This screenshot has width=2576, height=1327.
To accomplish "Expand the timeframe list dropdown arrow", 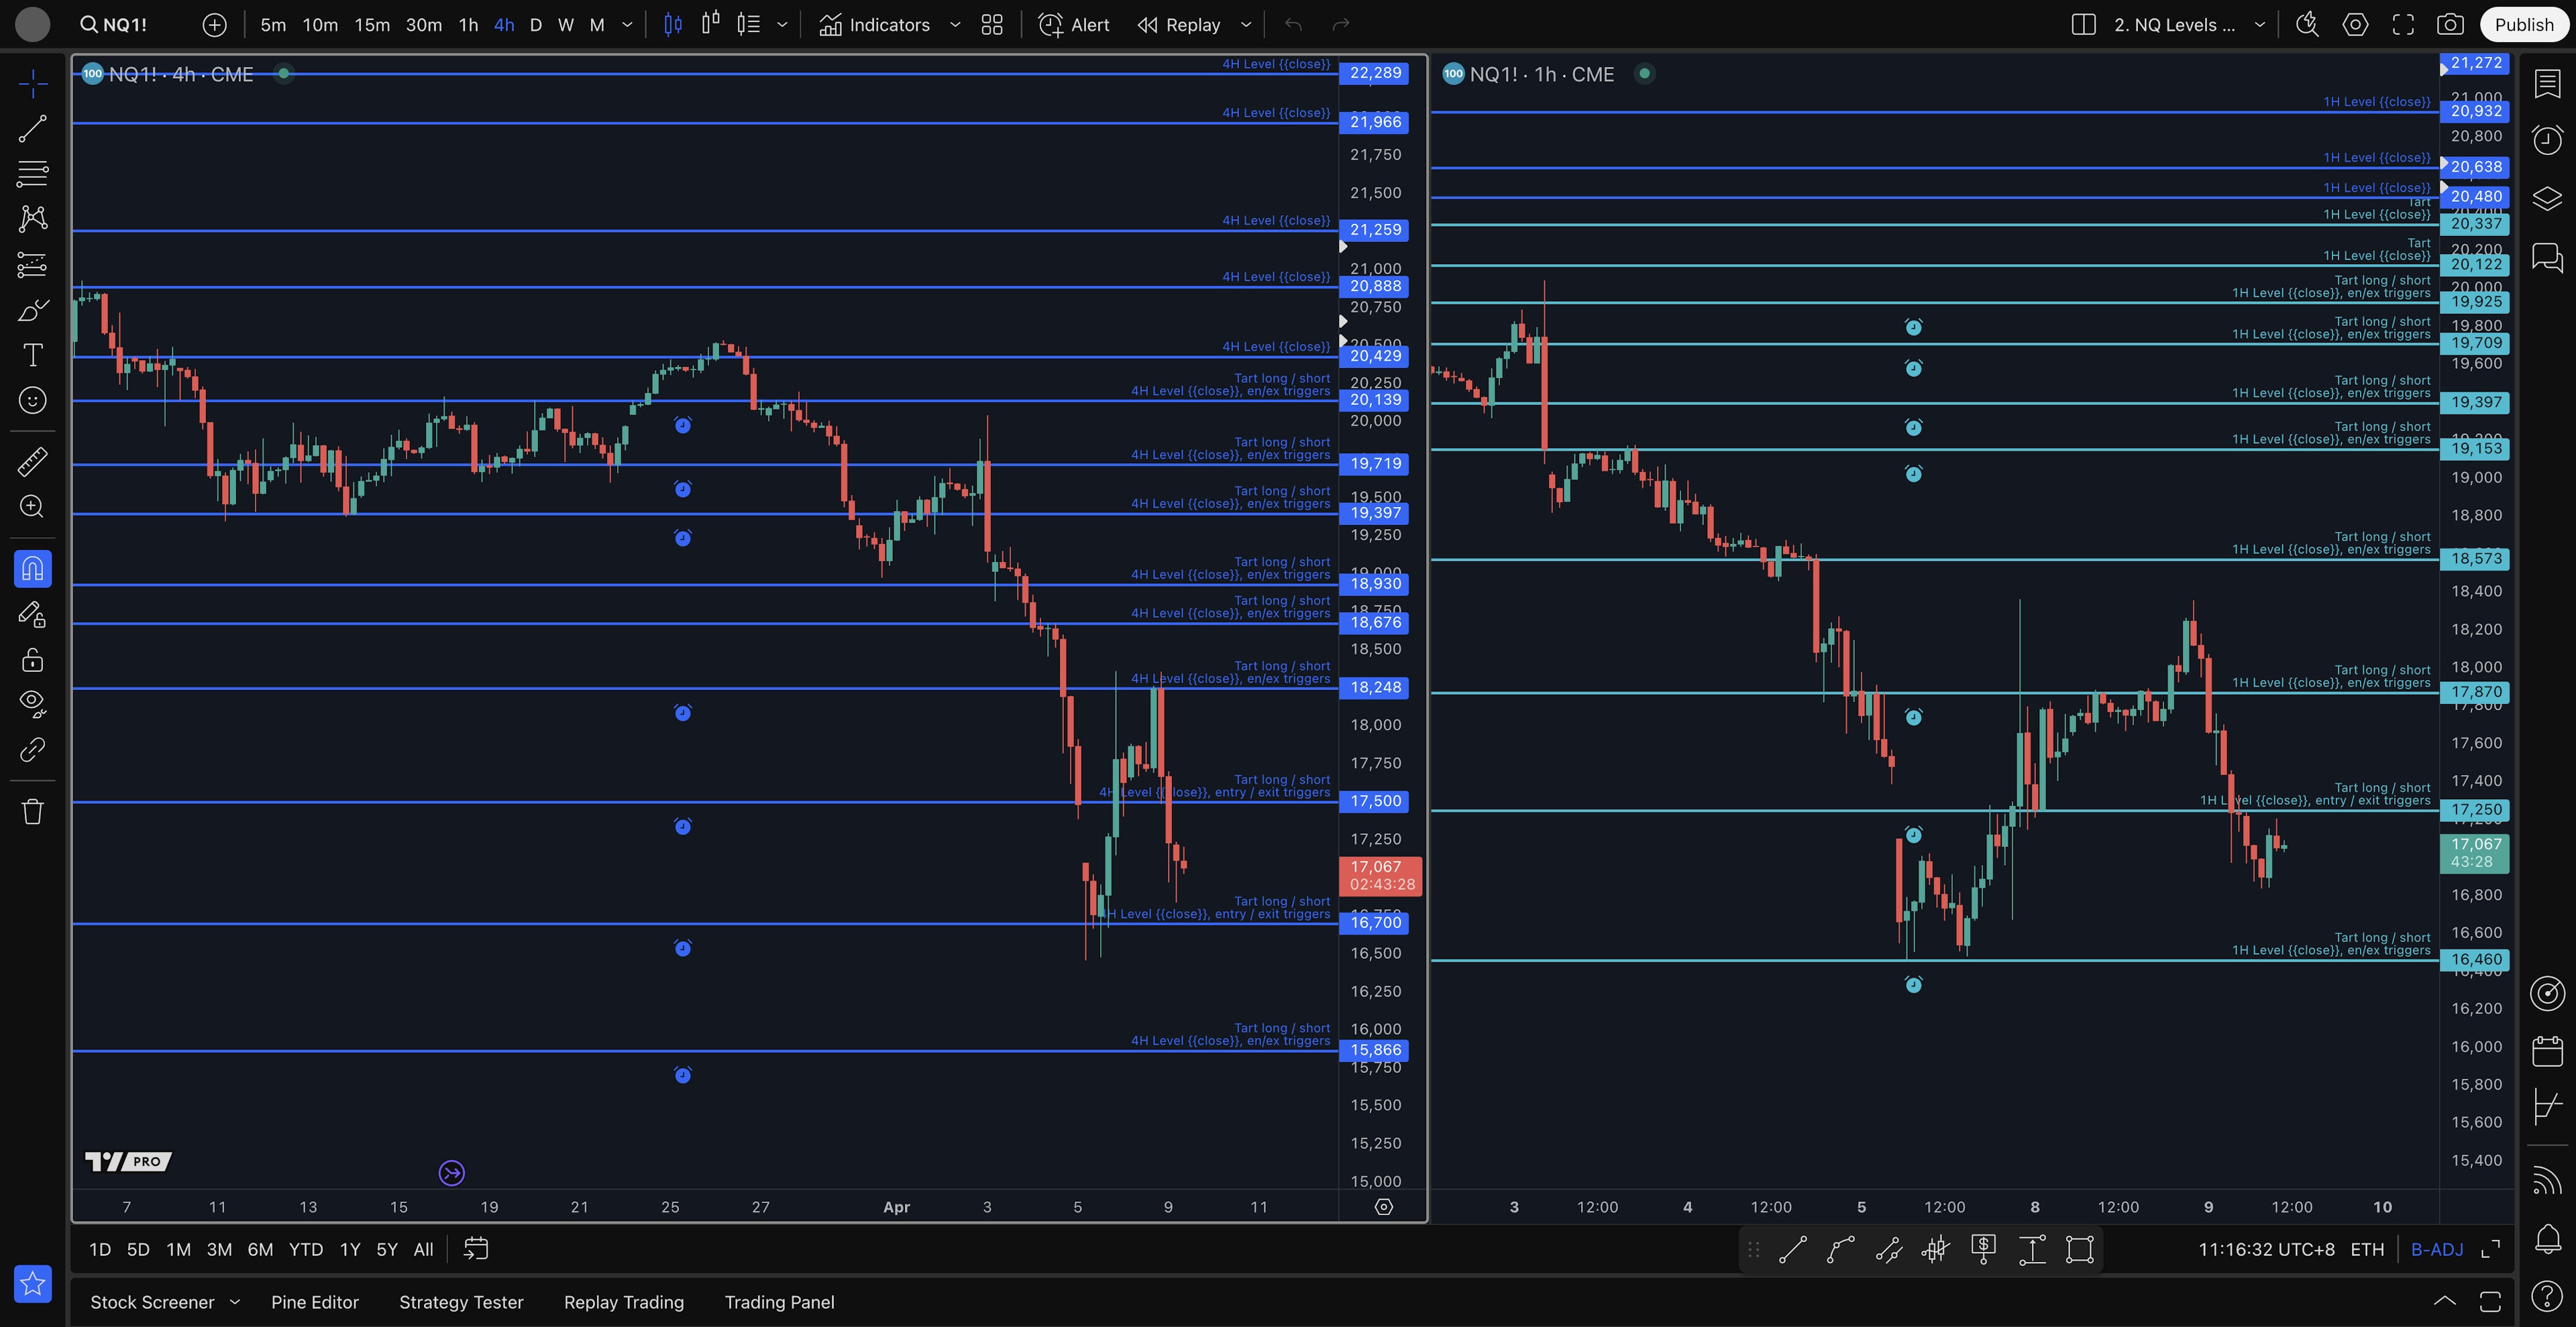I will tap(628, 25).
